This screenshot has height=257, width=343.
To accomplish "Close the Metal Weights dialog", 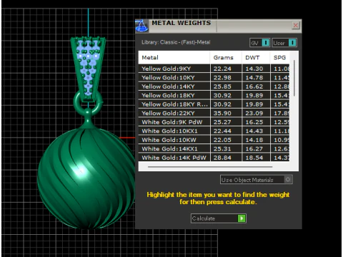I will tap(295, 25).
